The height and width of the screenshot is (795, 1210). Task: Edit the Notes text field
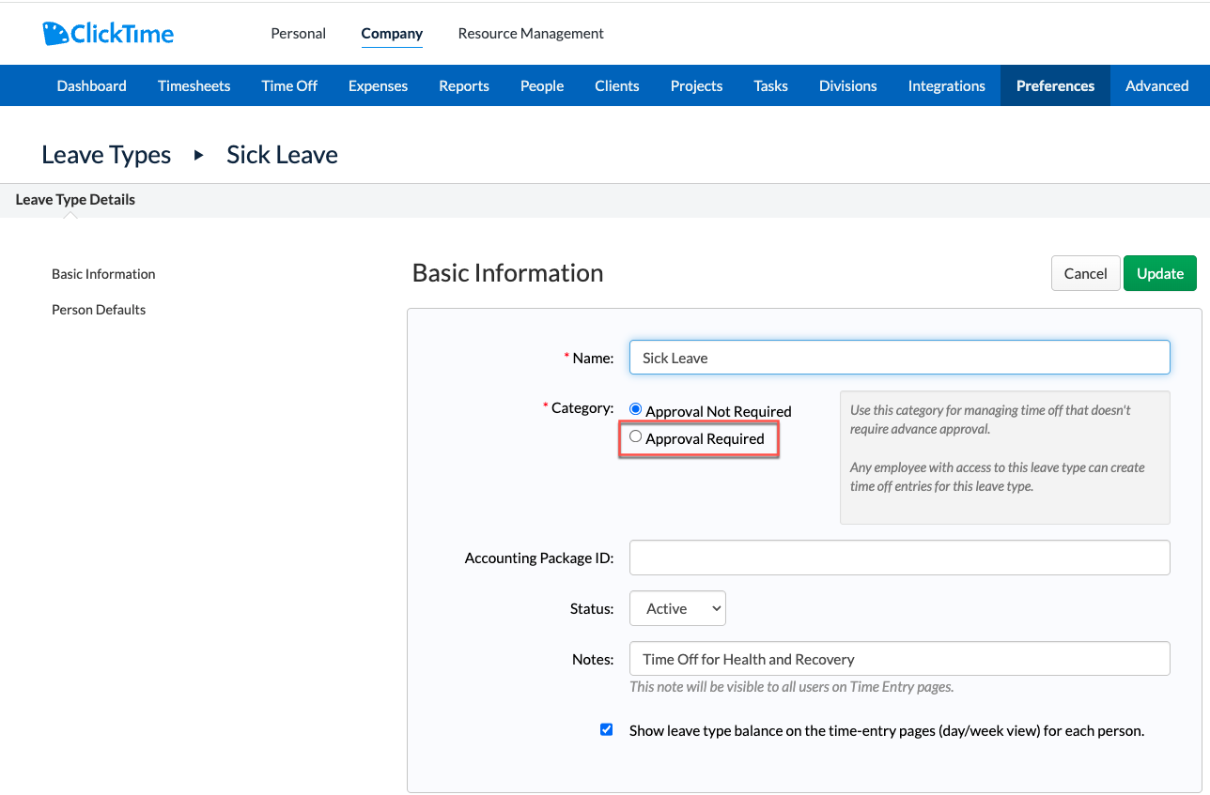(x=899, y=659)
